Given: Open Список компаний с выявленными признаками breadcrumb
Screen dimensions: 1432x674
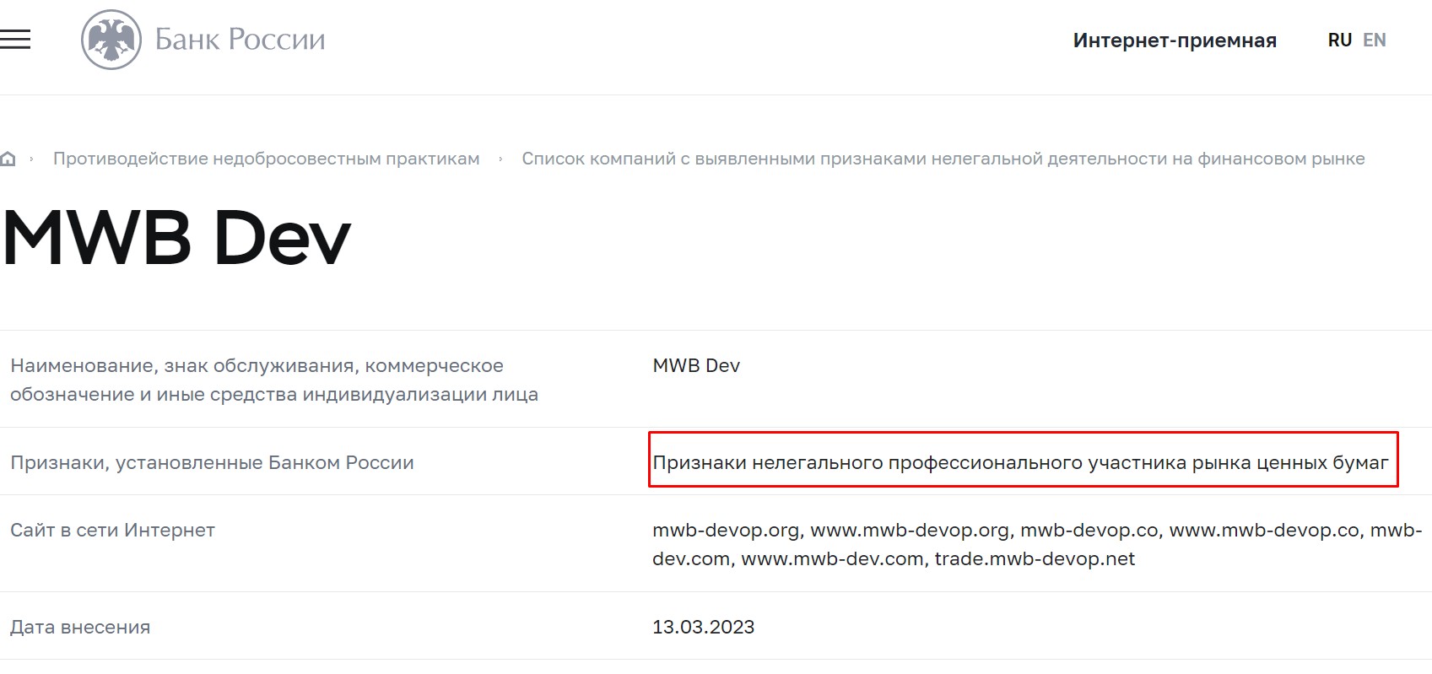Looking at the screenshot, I should [943, 159].
